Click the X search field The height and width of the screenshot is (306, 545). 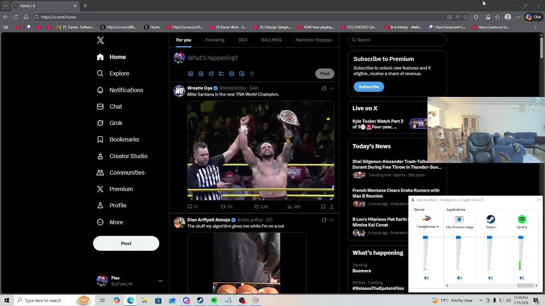397,40
